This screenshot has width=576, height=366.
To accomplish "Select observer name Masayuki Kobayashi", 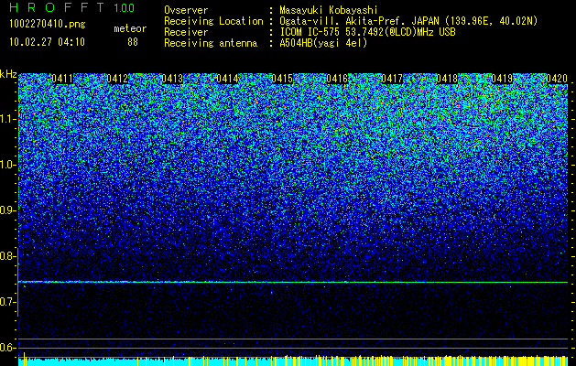I will [329, 10].
